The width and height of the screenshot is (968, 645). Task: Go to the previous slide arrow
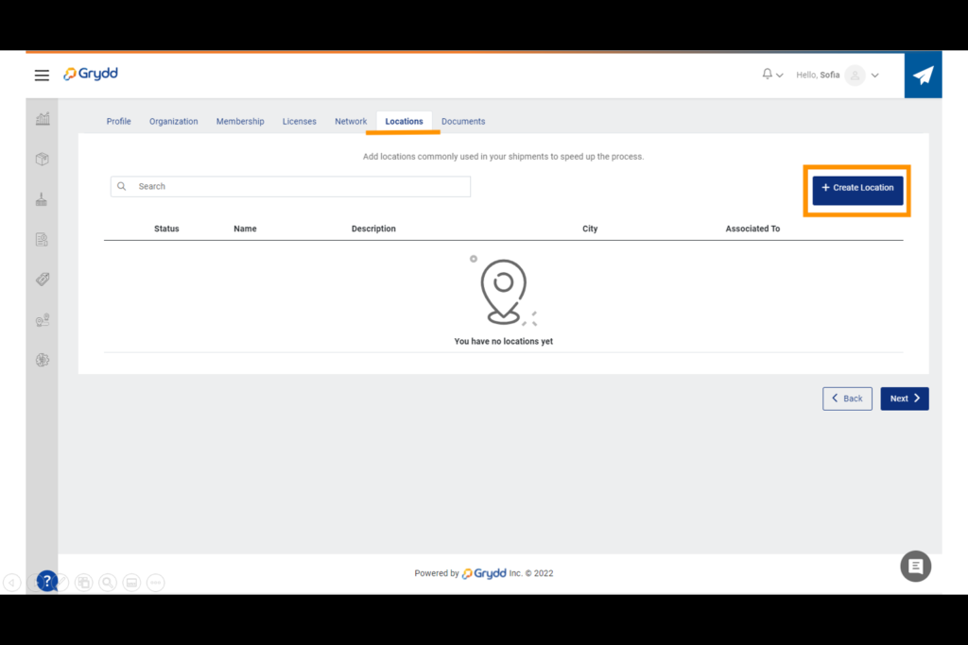(12, 582)
